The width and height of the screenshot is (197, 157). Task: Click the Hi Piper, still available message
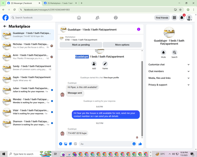pyautogui.click(x=82, y=87)
